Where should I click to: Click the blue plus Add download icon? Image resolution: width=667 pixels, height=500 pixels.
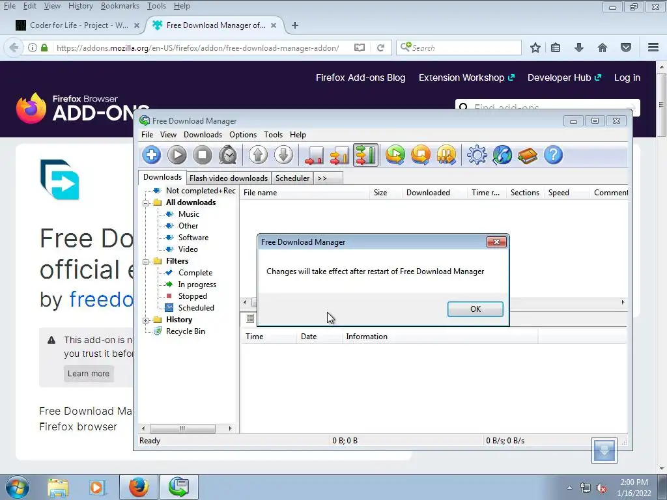click(151, 155)
